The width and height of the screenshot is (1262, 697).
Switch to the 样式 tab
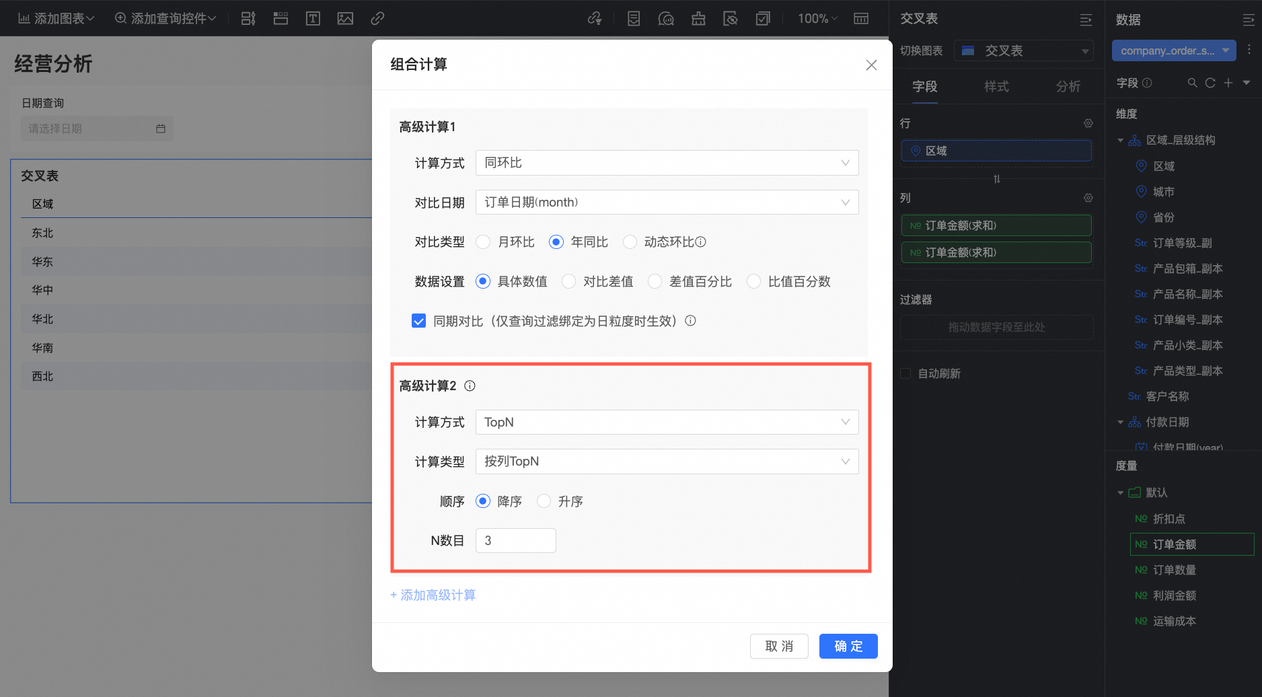tap(996, 86)
